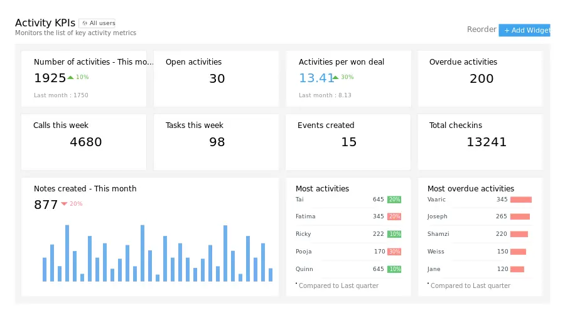Click Jane in Most overdue activities
The image size is (565, 320).
pyautogui.click(x=434, y=269)
